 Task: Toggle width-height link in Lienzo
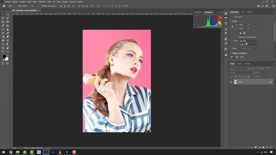(x=232, y=27)
